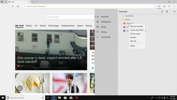Click the Search the web box
177x100 pixels.
[70, 17]
